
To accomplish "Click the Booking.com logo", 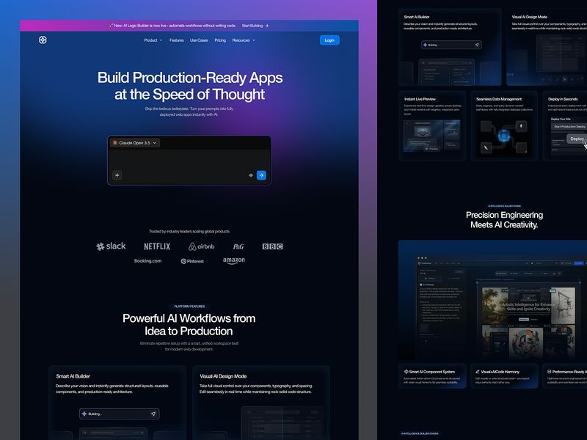I will (x=148, y=261).
